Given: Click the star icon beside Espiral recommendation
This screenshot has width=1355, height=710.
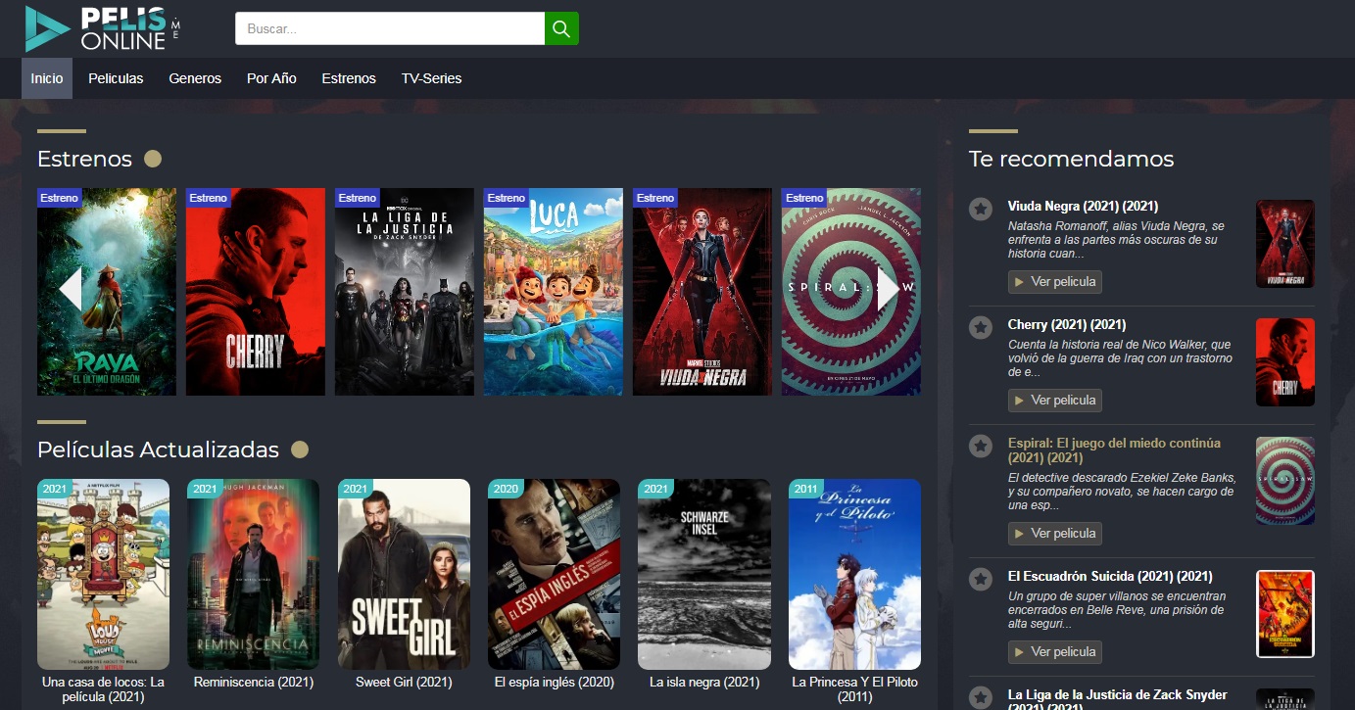Looking at the screenshot, I should 980,447.
